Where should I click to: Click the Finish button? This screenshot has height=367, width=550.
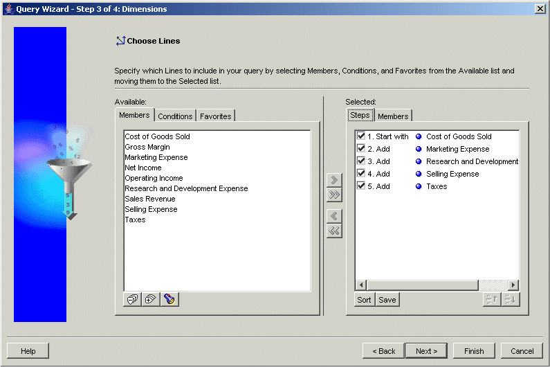474,351
